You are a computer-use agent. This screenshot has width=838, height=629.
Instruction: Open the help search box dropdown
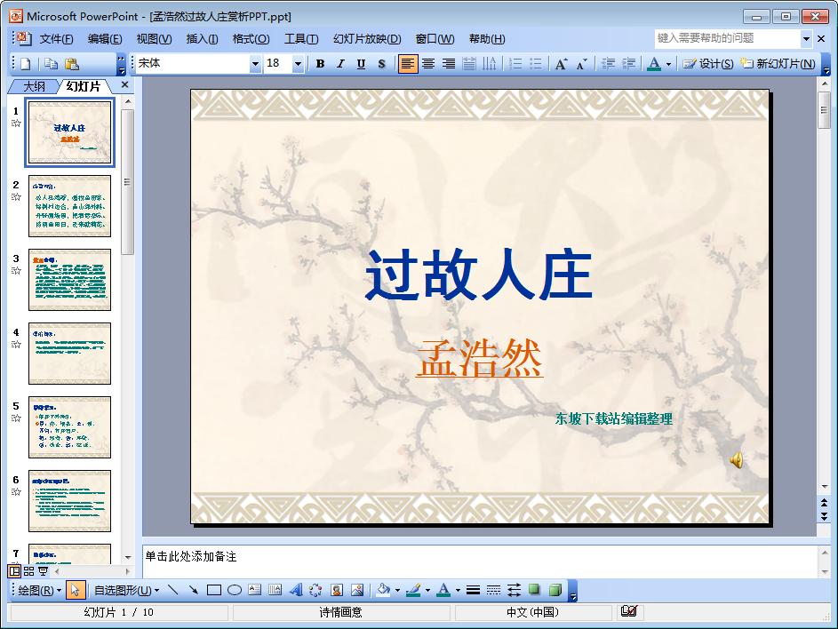(807, 38)
